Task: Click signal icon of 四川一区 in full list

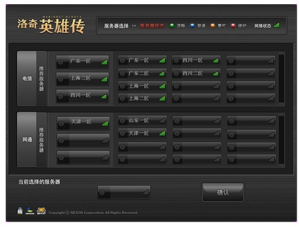Action: (216, 60)
